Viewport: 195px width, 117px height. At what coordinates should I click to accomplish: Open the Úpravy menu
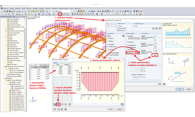[x=12, y=8]
